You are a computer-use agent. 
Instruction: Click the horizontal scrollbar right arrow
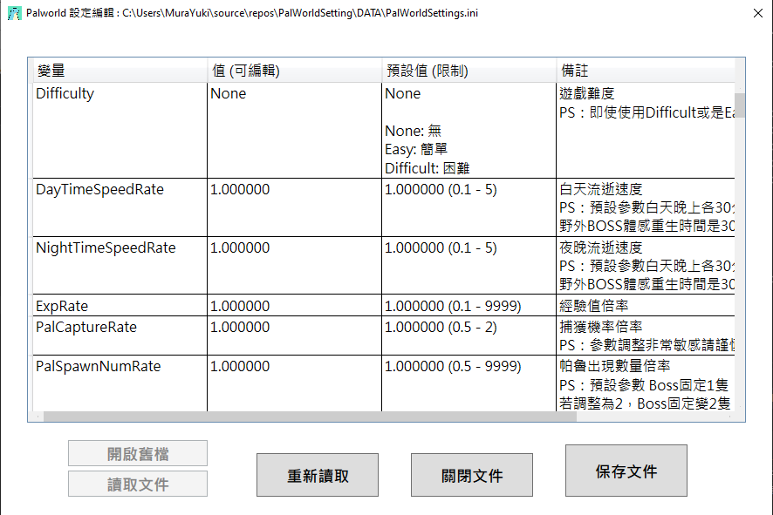click(729, 417)
